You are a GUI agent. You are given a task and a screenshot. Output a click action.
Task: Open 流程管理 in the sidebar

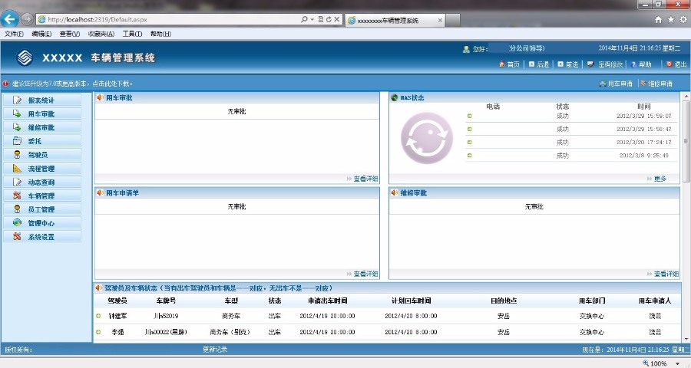(x=42, y=168)
